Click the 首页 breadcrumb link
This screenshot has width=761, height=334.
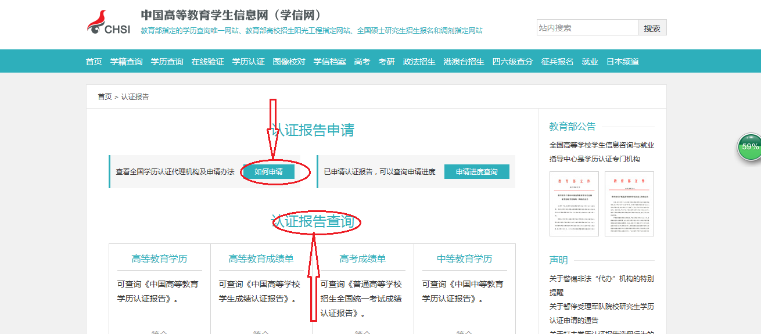coord(105,97)
